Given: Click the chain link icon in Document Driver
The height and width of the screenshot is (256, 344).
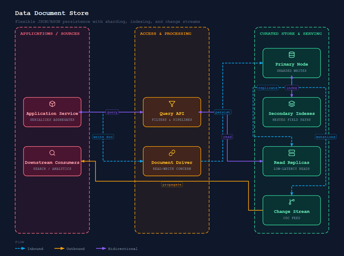Looking at the screenshot, I should pos(172,153).
